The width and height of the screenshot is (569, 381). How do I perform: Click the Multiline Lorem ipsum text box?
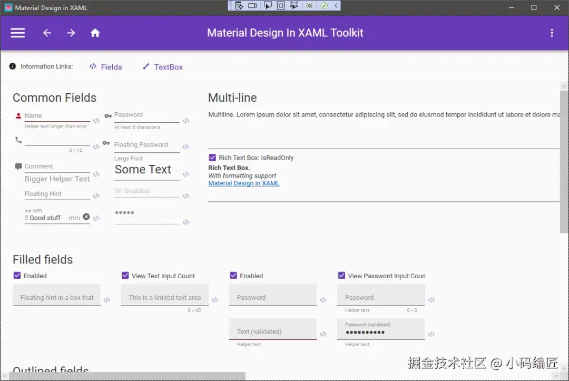(x=384, y=129)
